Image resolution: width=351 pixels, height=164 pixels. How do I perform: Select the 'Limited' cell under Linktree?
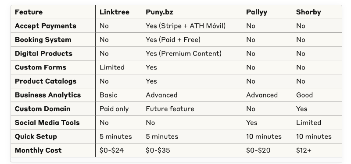click(x=112, y=67)
